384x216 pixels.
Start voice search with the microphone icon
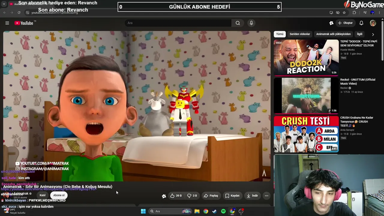251,23
